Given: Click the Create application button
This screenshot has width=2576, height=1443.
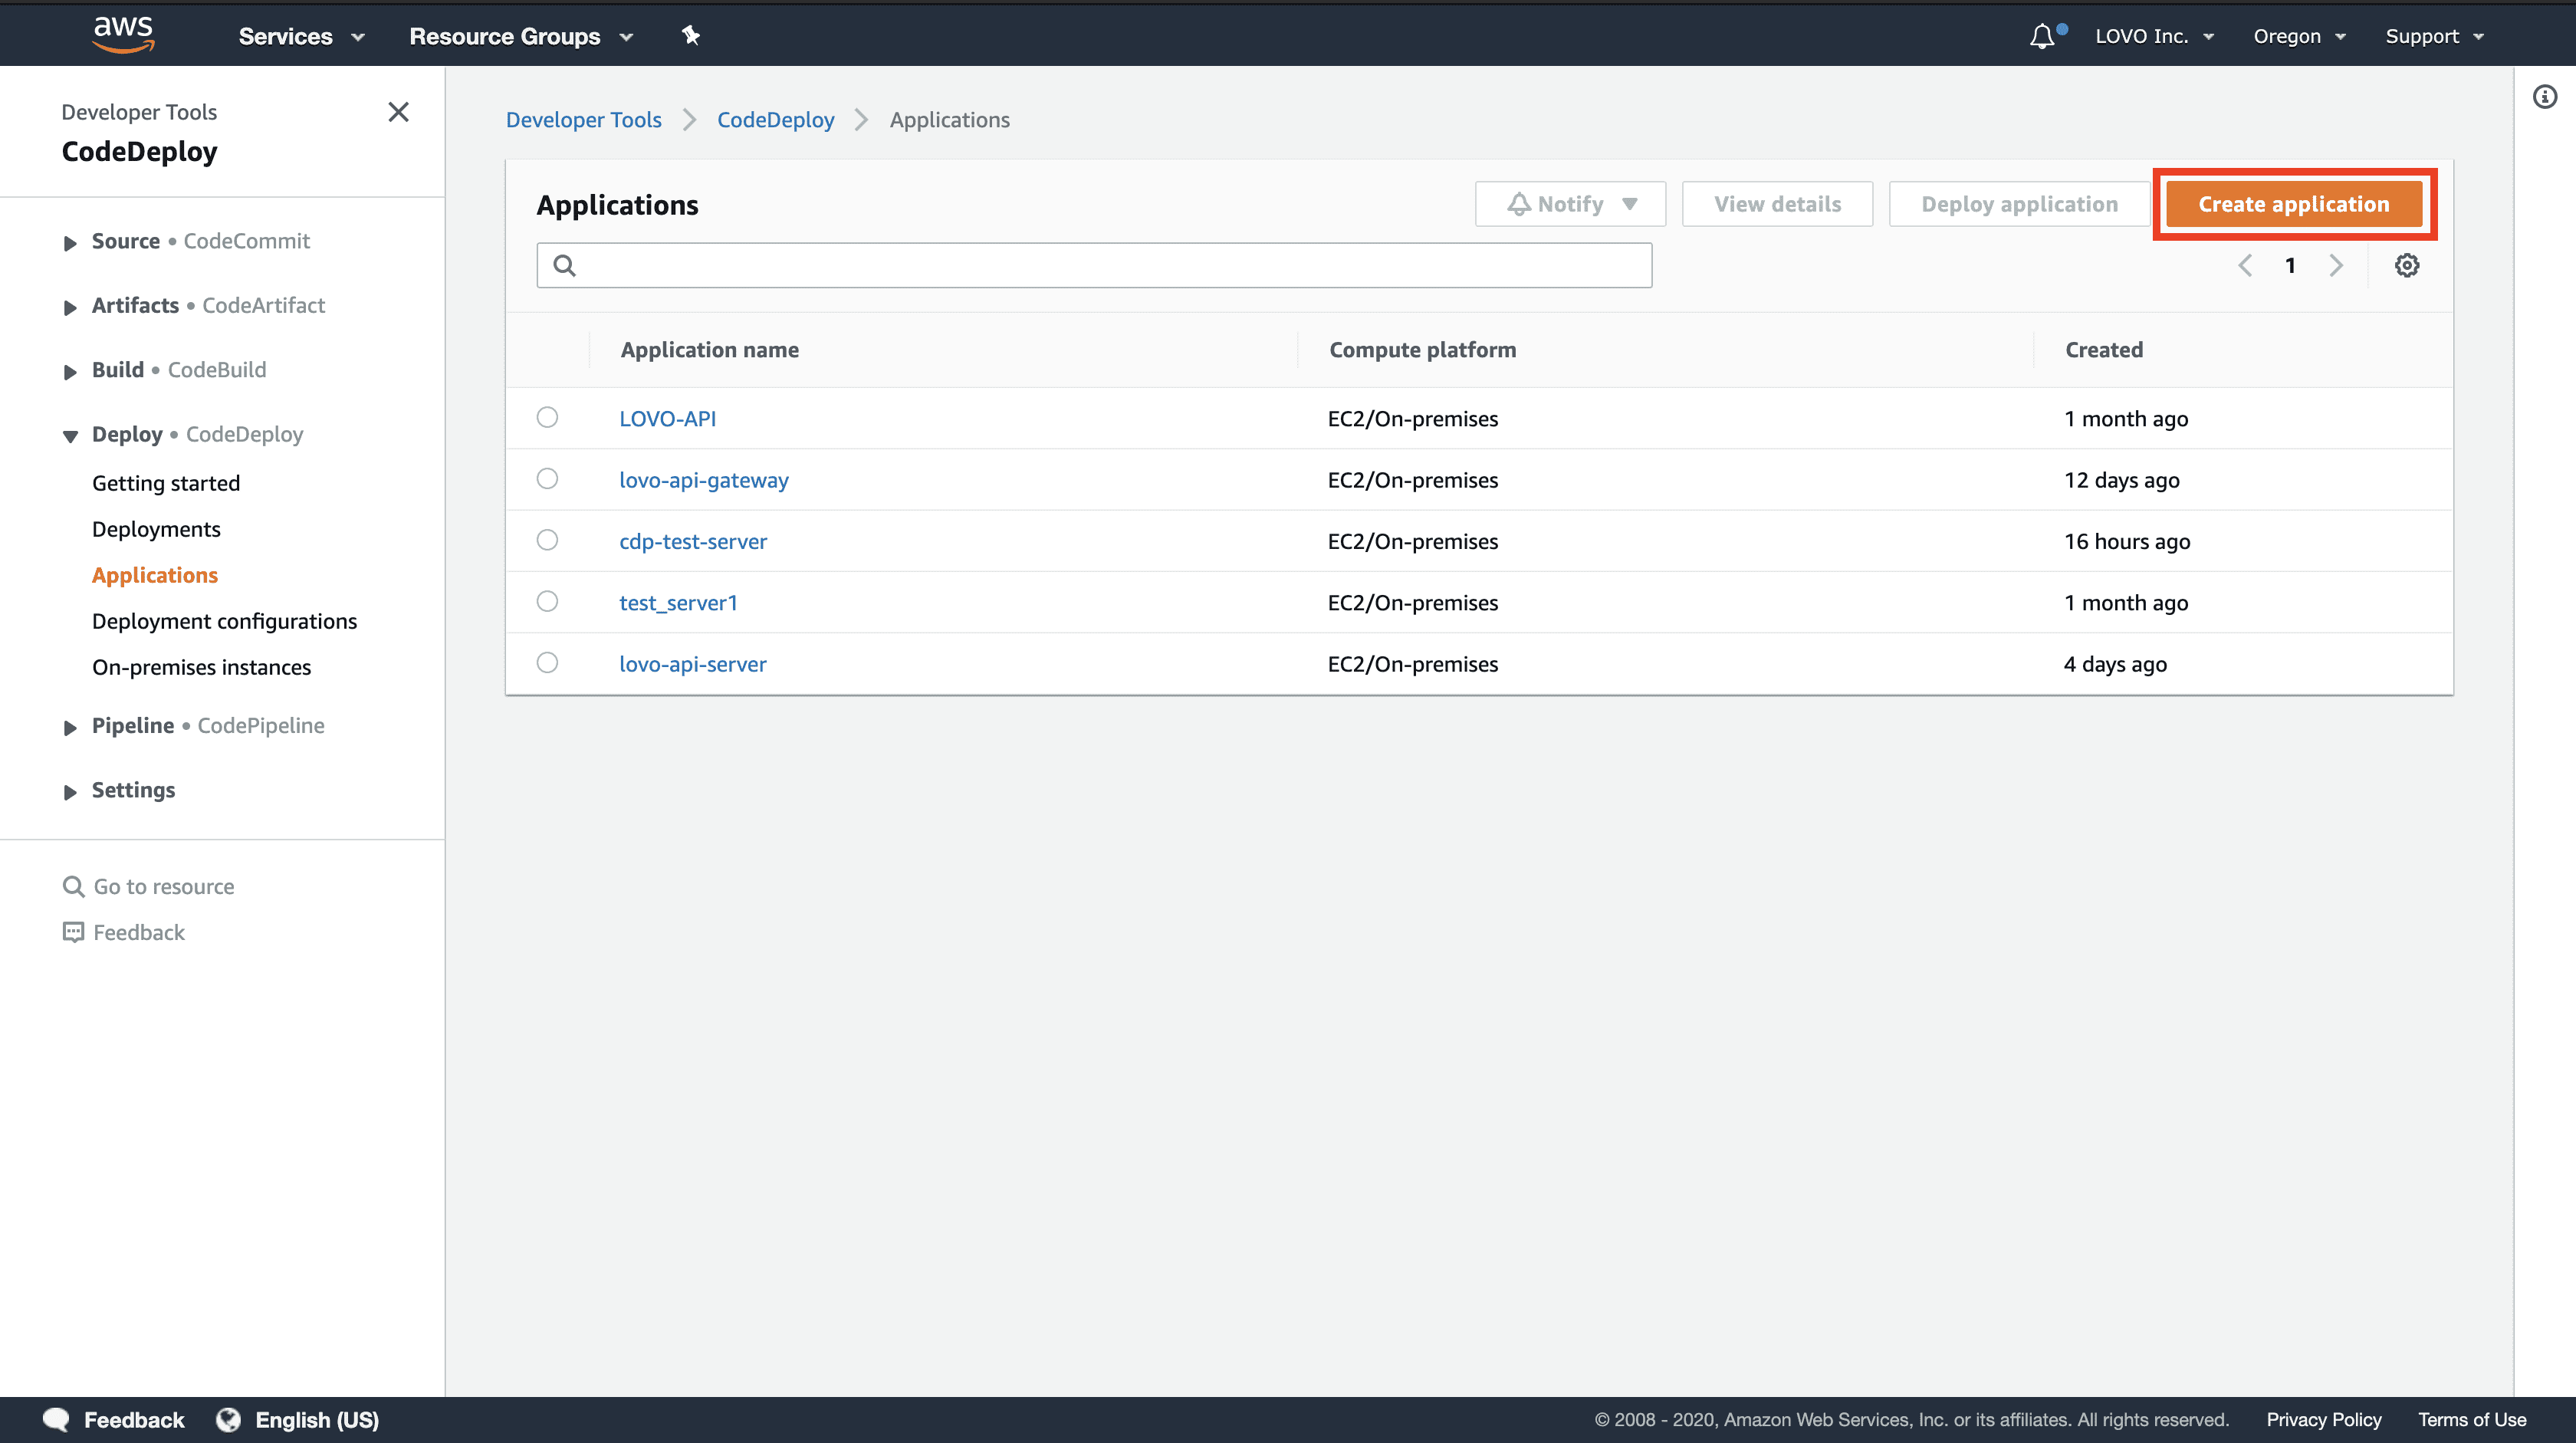Looking at the screenshot, I should pyautogui.click(x=2294, y=204).
